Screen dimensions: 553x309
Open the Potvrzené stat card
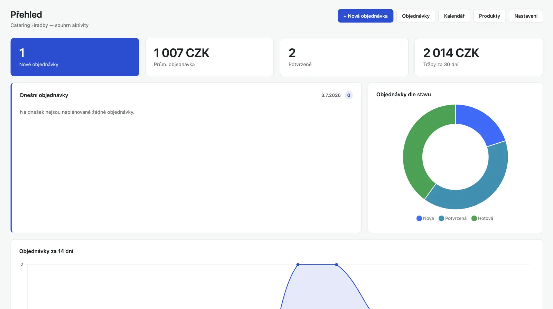click(x=344, y=57)
